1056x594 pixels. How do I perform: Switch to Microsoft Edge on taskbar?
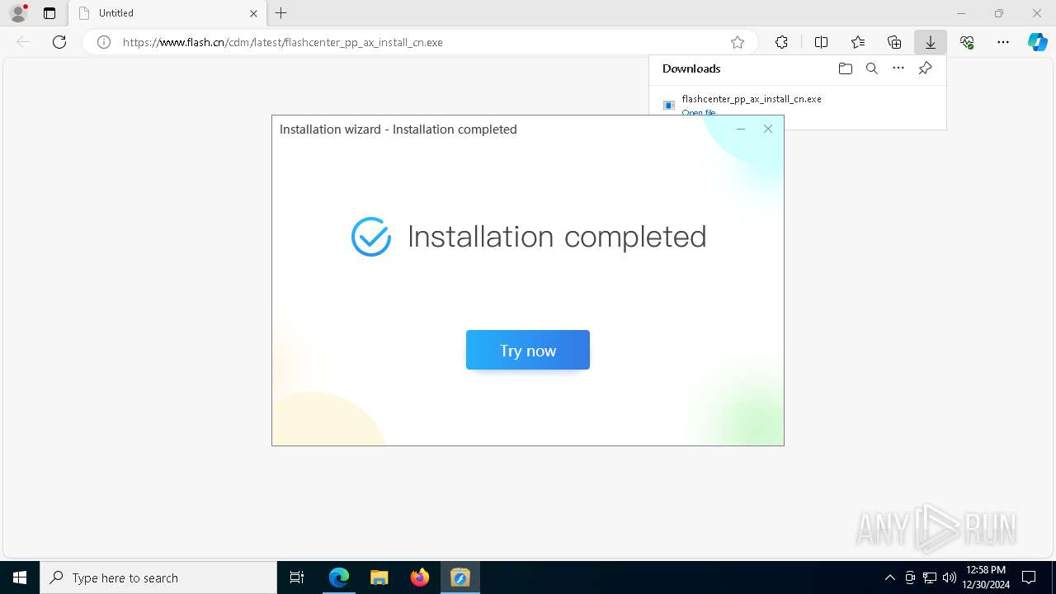point(339,577)
